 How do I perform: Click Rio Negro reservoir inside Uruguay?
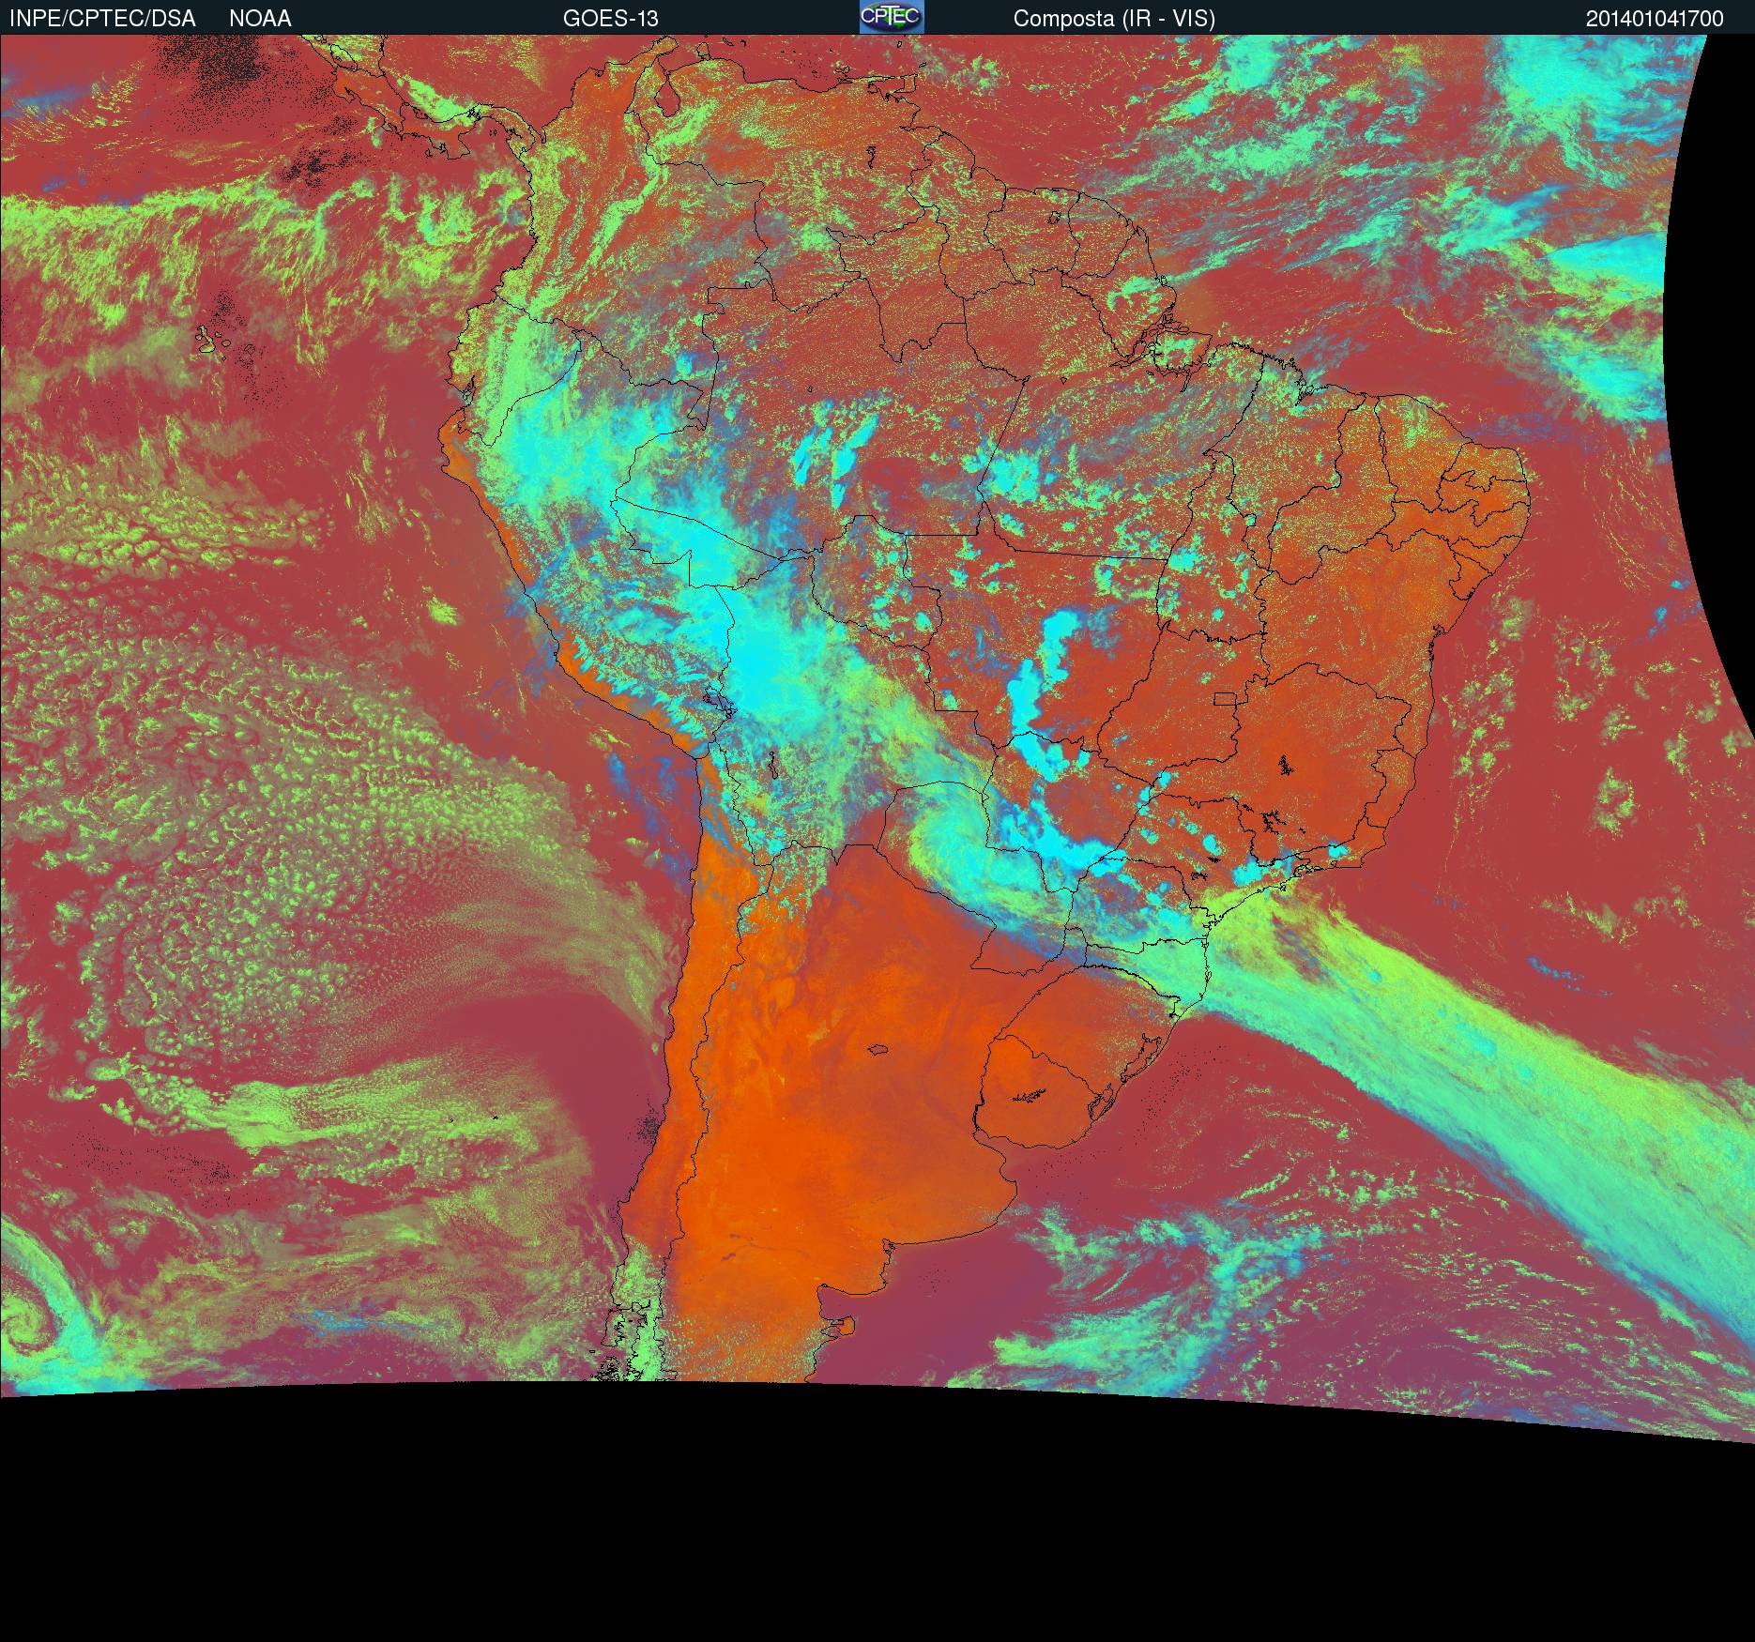click(1032, 1094)
